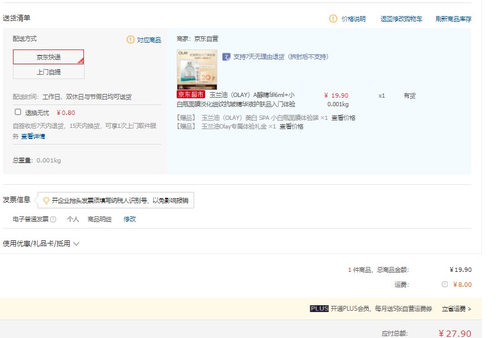
Task: Open 价格说明 link
Action: [x=353, y=19]
